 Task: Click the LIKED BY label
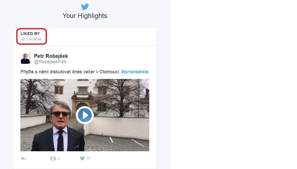tap(30, 34)
